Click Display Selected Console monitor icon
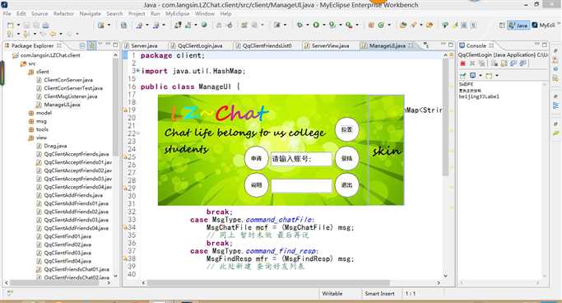 [473, 76]
